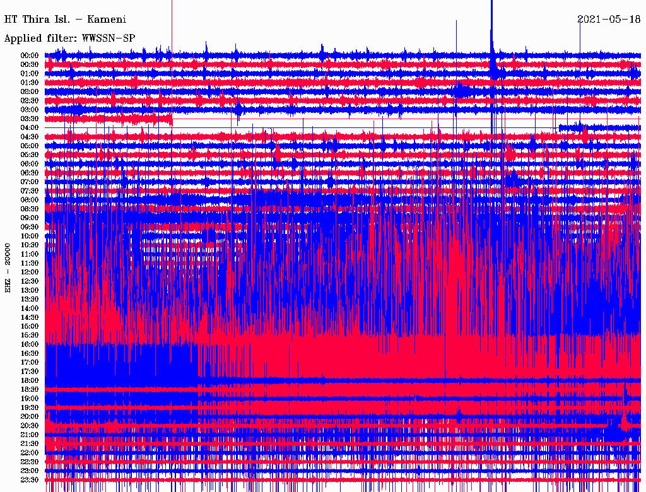Select the 16:00 time label
646x492 pixels.
[30, 344]
